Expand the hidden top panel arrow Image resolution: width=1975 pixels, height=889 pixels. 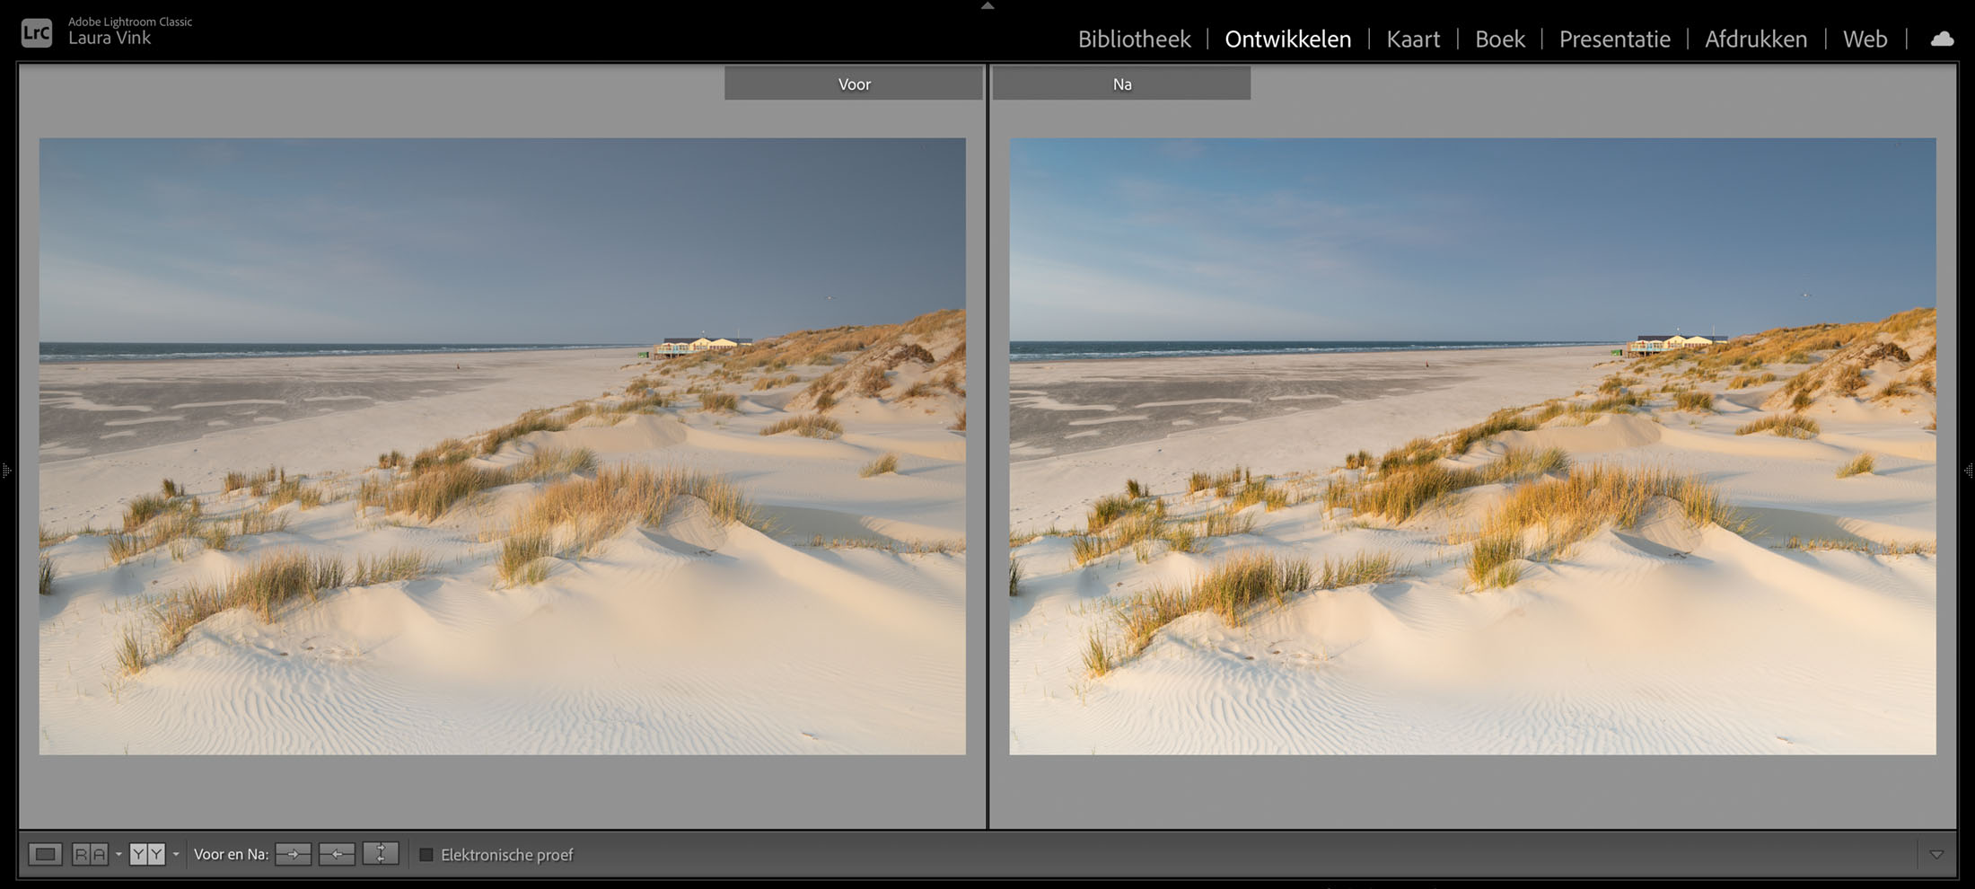pos(987,5)
